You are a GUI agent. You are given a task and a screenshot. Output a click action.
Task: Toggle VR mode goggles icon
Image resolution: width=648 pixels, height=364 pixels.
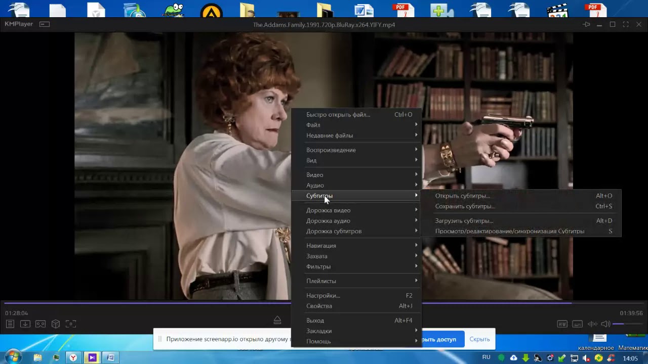pos(40,324)
